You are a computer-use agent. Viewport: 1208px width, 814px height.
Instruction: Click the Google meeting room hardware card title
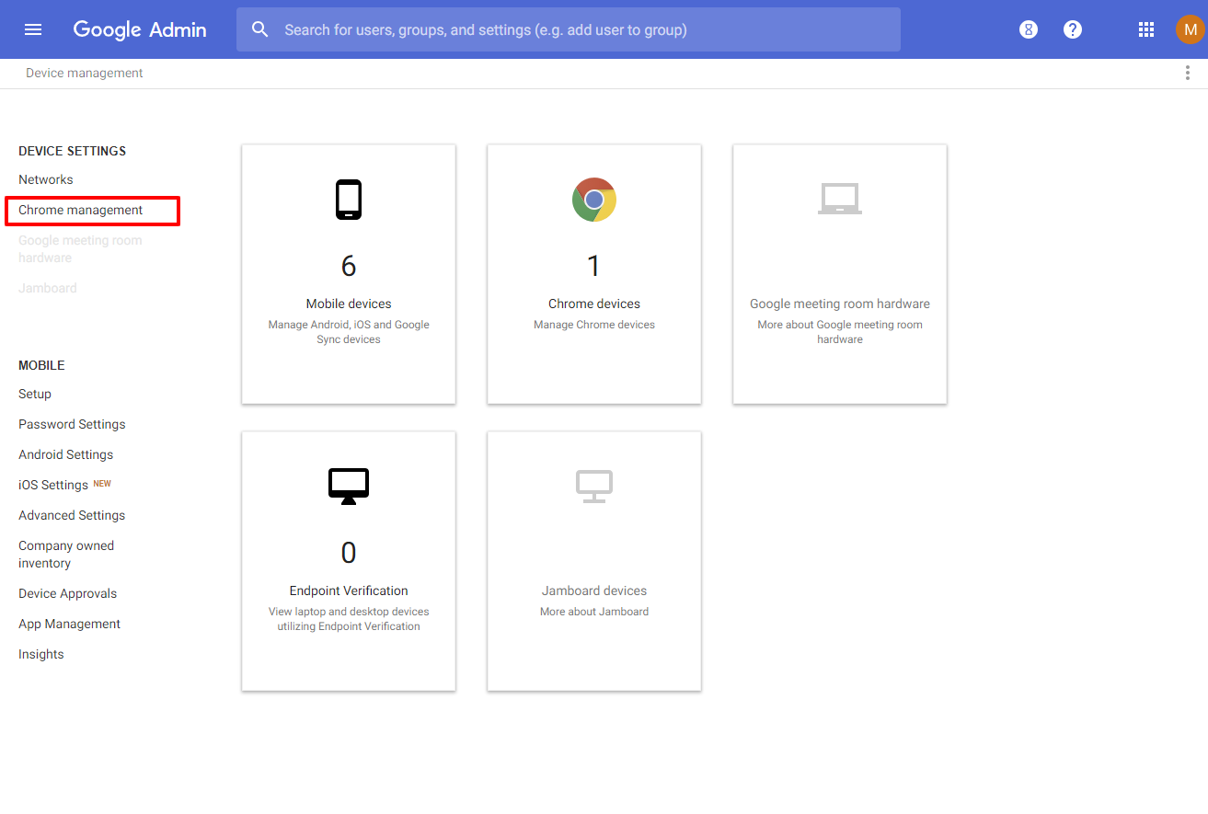[840, 304]
